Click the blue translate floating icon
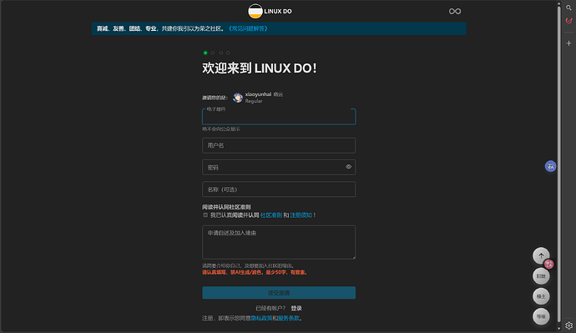Image resolution: width=576 pixels, height=333 pixels. click(x=550, y=166)
